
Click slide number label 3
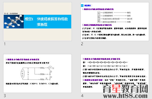tap(5, 96)
